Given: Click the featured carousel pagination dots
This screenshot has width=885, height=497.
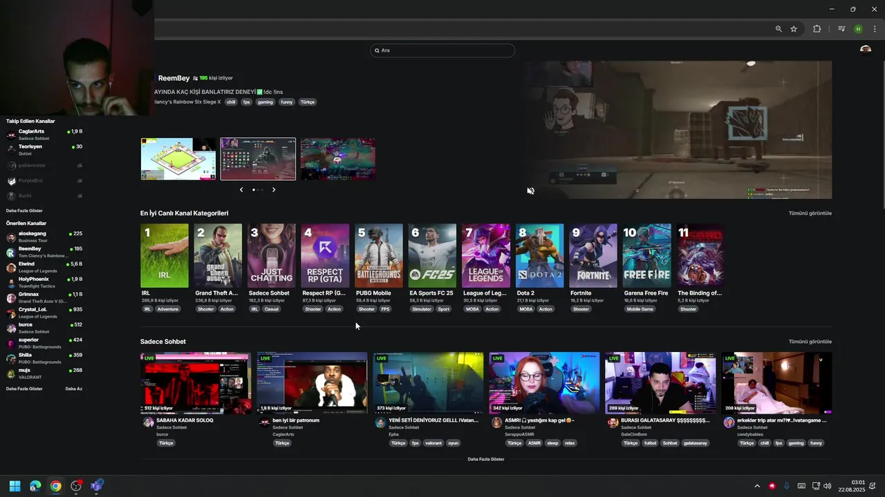Looking at the screenshot, I should pos(258,189).
